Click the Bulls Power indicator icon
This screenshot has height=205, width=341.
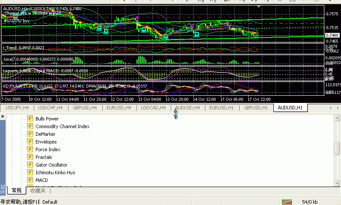30,119
